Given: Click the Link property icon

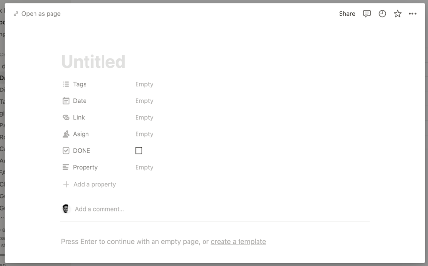Looking at the screenshot, I should click(66, 117).
